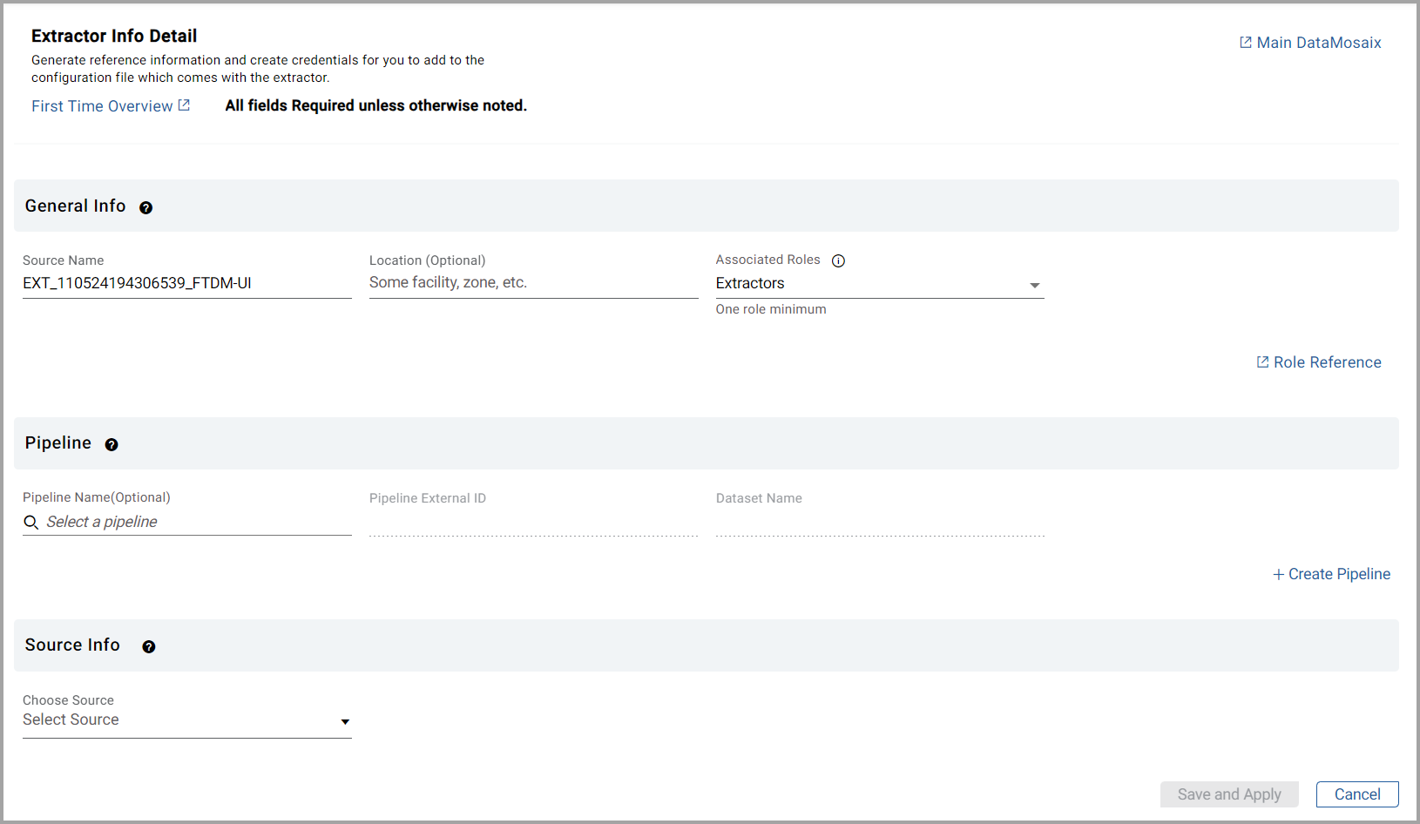
Task: Go to Main DataMosaix link
Action: (1318, 43)
